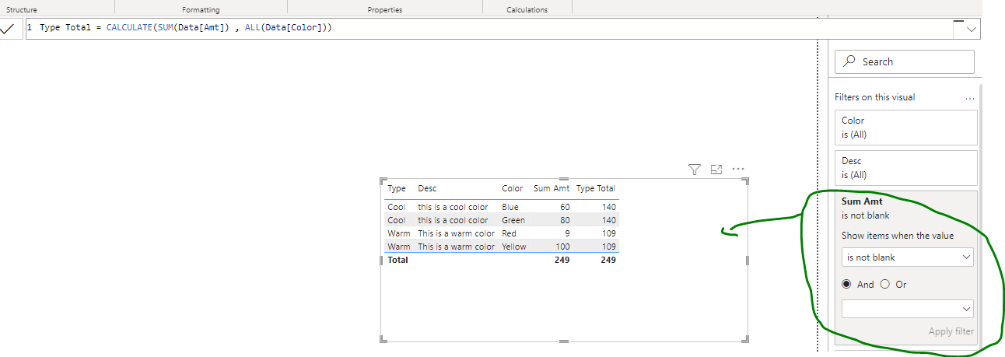Open the 'is not blank' condition dropdown
This screenshot has width=1005, height=357.
click(908, 257)
